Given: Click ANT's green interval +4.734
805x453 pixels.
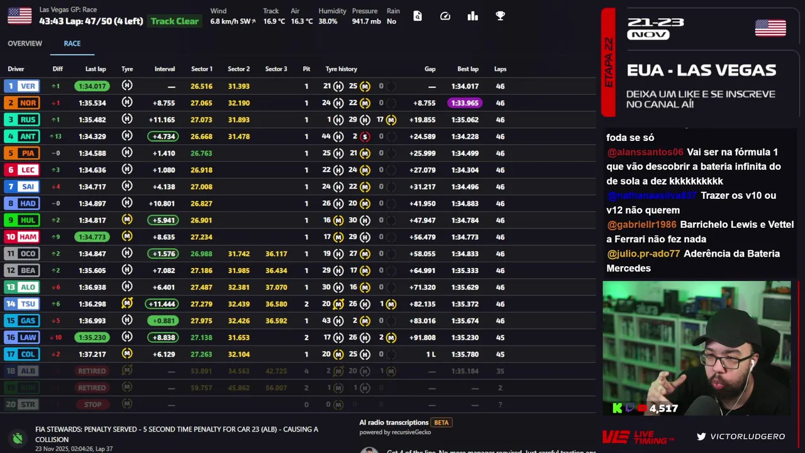Looking at the screenshot, I should (164, 137).
